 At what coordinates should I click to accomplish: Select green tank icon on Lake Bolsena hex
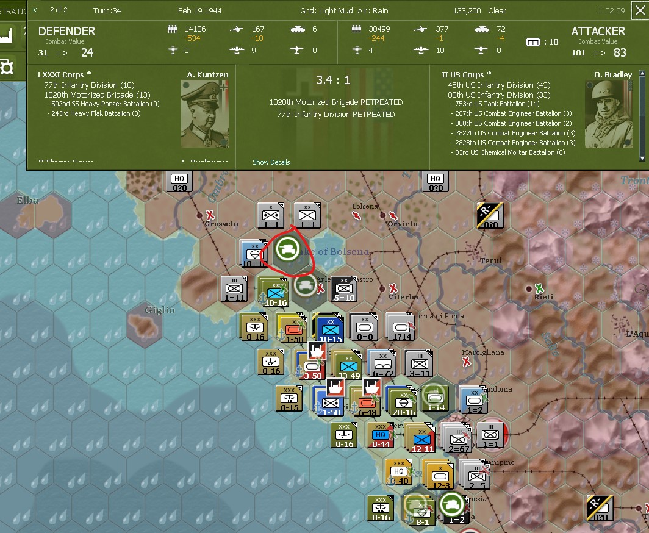pos(288,249)
